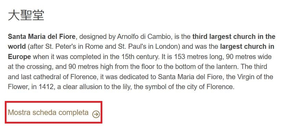Click the bold word Europe

[20, 57]
